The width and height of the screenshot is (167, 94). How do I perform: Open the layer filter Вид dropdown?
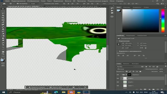click(126, 67)
